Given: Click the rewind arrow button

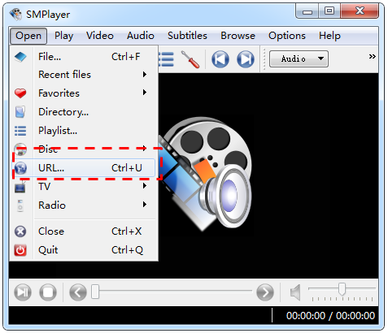Looking at the screenshot, I should [78, 292].
